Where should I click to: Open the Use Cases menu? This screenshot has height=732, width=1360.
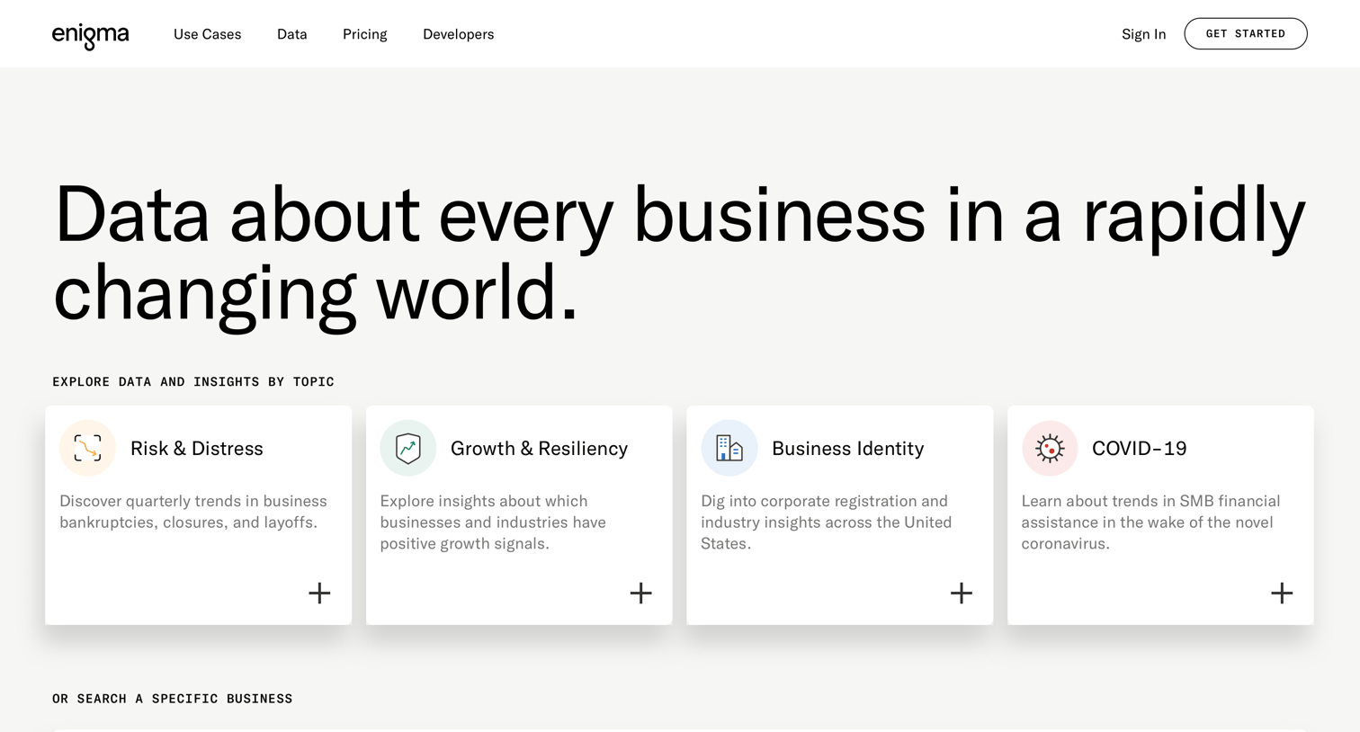coord(207,34)
